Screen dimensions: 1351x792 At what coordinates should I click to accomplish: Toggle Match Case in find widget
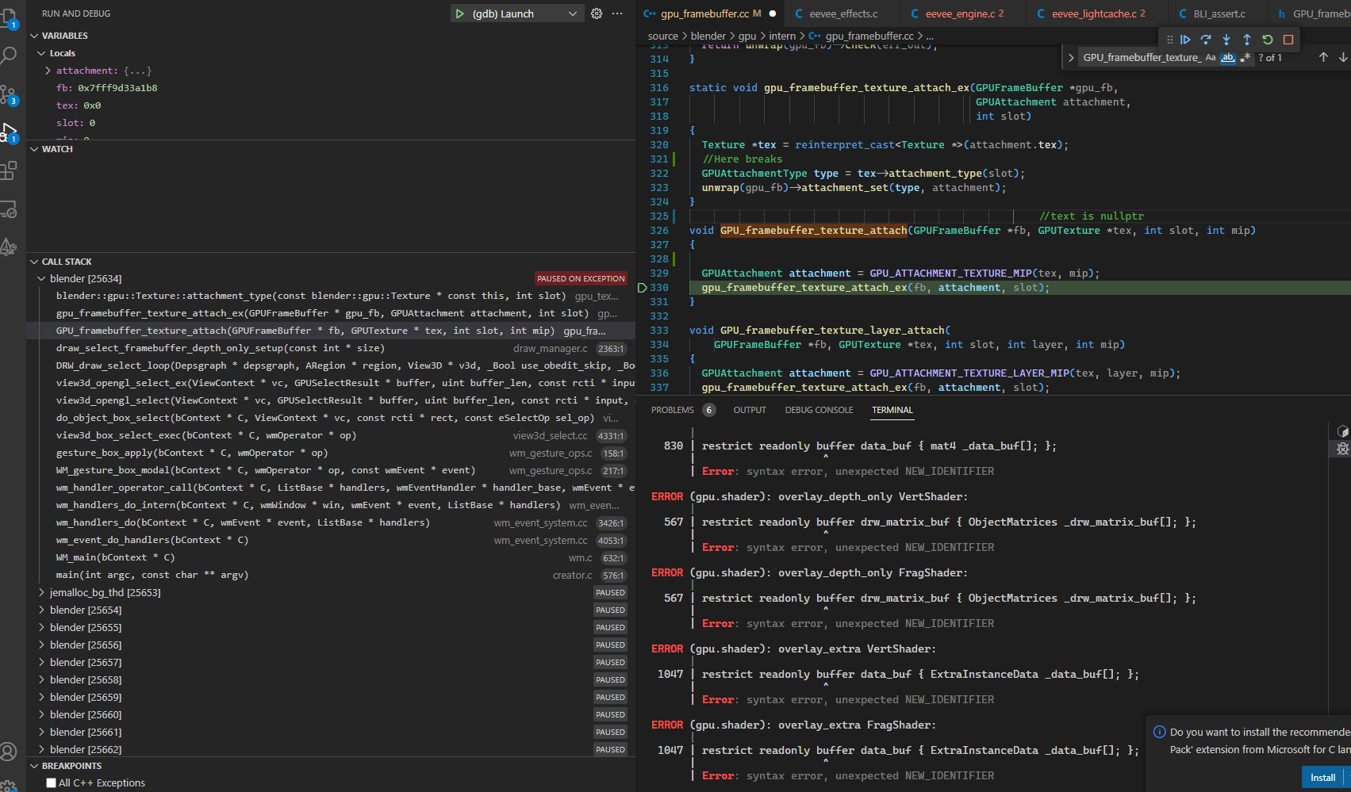(x=1211, y=58)
